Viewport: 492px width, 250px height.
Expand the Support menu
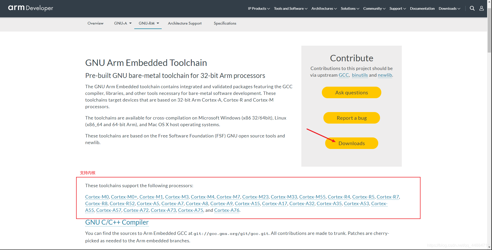pyautogui.click(x=398, y=8)
